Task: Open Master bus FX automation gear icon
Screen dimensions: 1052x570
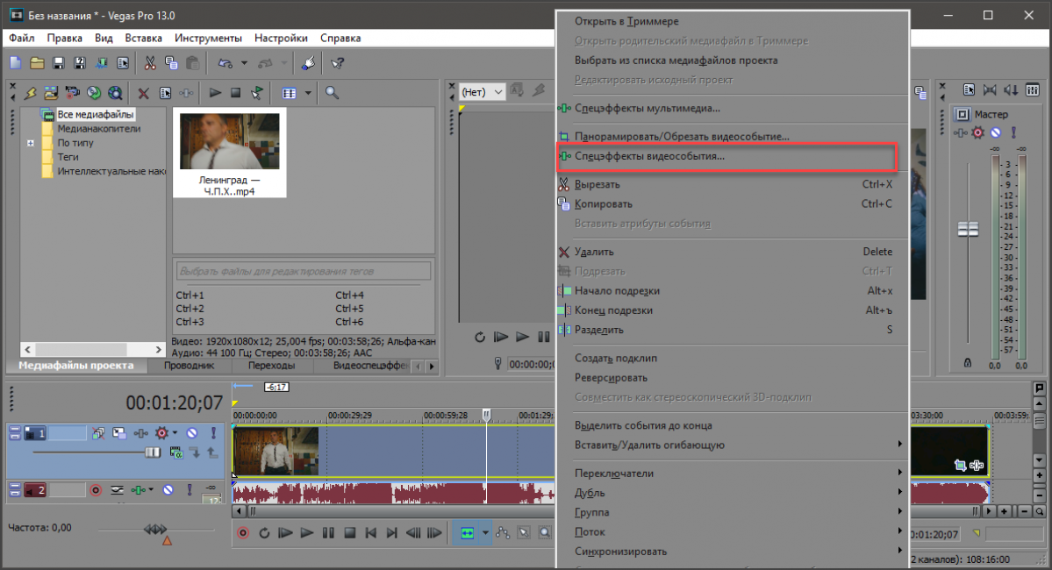Action: tap(977, 132)
